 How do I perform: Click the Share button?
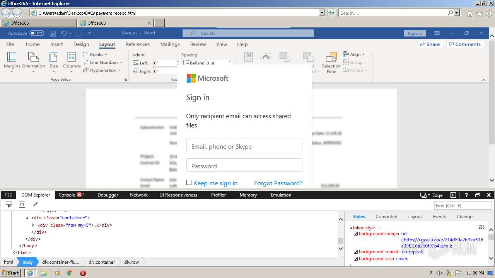coord(430,44)
